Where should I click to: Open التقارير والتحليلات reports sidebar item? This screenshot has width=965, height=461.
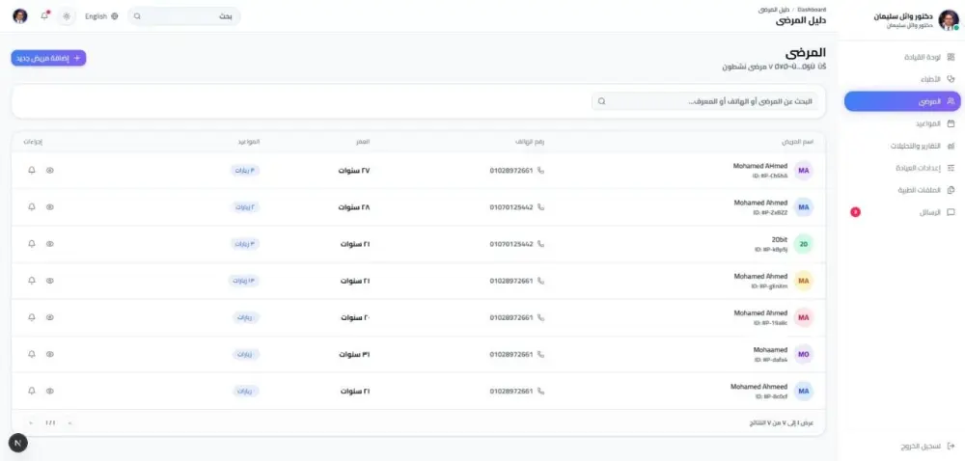[x=902, y=146]
